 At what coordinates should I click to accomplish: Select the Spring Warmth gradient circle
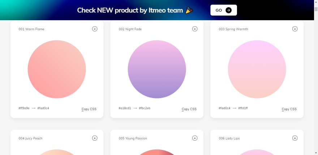257,69
